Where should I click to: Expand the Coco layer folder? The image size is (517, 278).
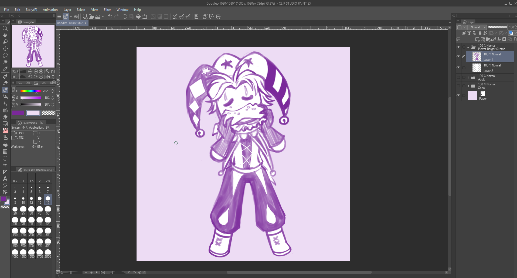(x=468, y=86)
